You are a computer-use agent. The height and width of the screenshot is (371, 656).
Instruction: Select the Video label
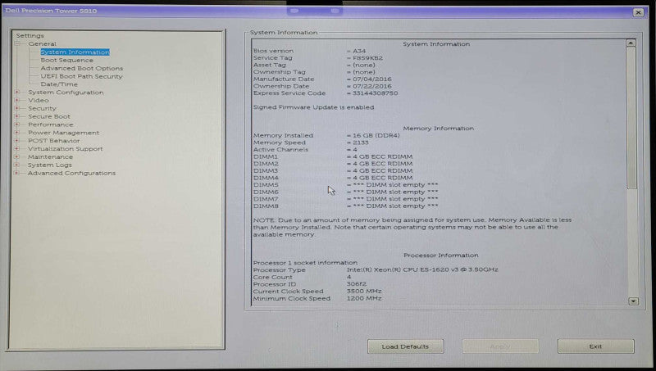pyautogui.click(x=39, y=100)
